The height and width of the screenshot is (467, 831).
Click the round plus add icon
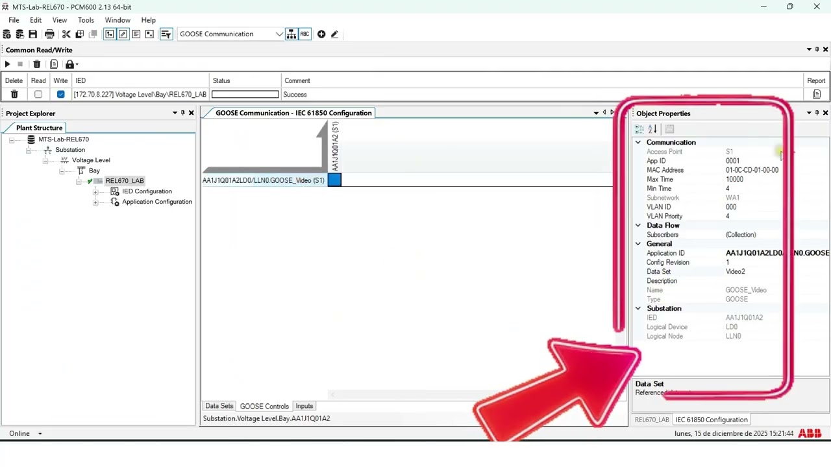321,34
